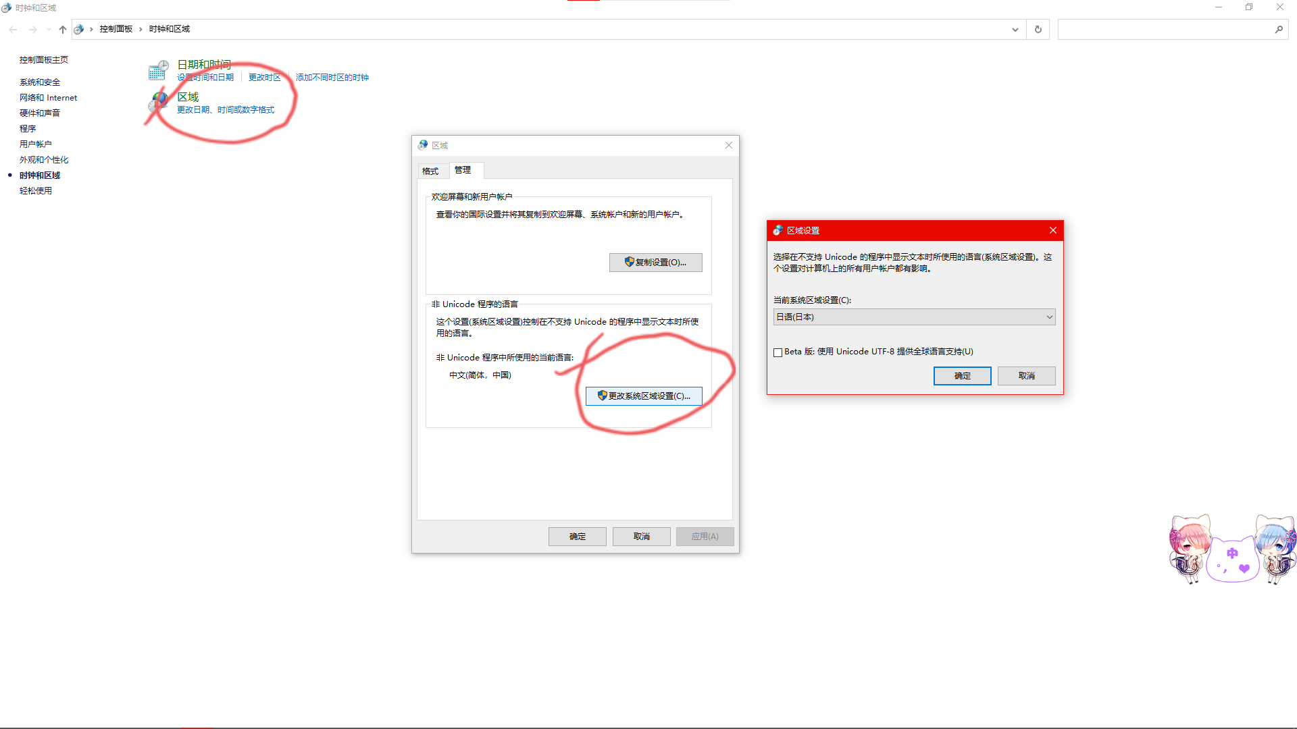
Task: Click the Date and Time clock icon
Action: click(x=158, y=70)
